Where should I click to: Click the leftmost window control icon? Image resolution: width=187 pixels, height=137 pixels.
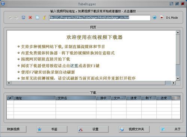click(x=171, y=4)
